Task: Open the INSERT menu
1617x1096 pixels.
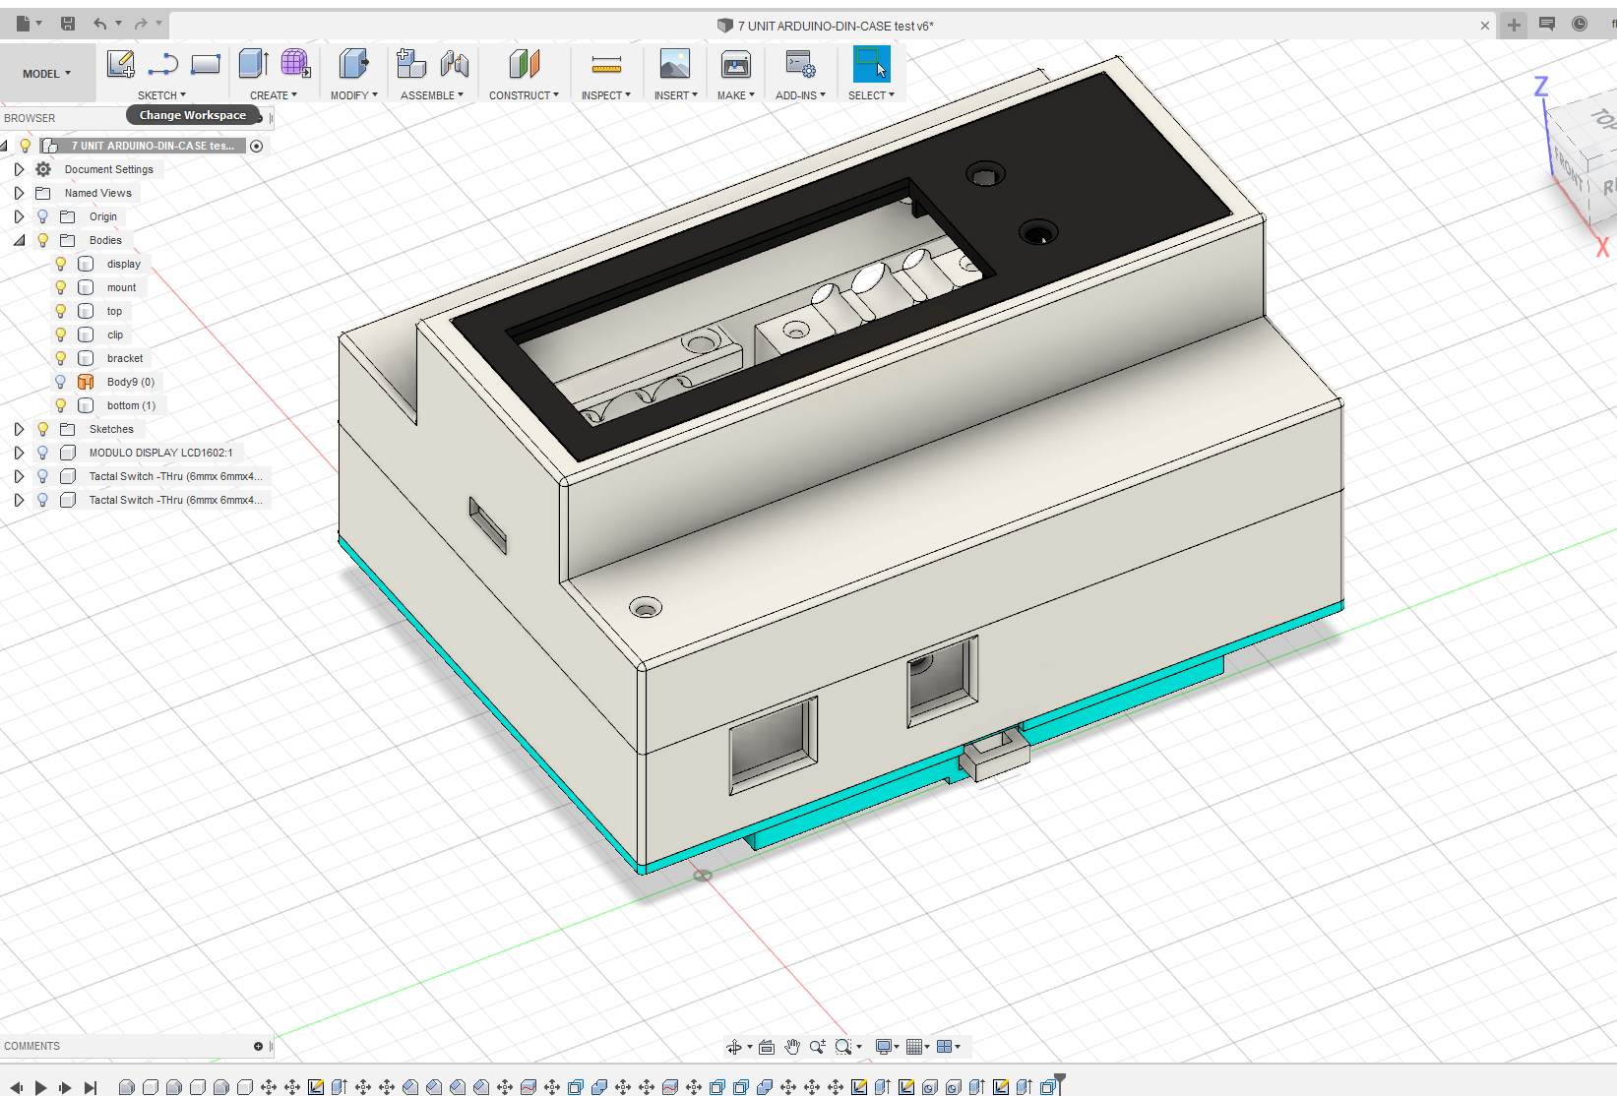Action: [676, 95]
